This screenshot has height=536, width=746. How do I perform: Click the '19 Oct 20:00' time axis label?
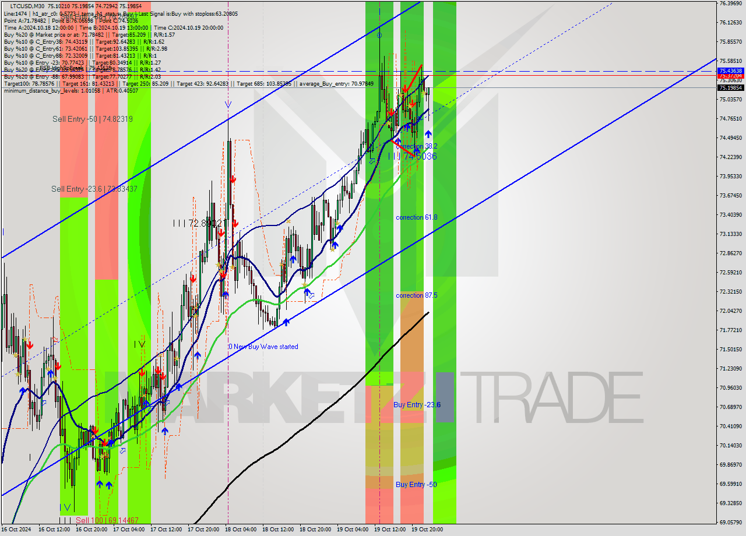(x=427, y=530)
